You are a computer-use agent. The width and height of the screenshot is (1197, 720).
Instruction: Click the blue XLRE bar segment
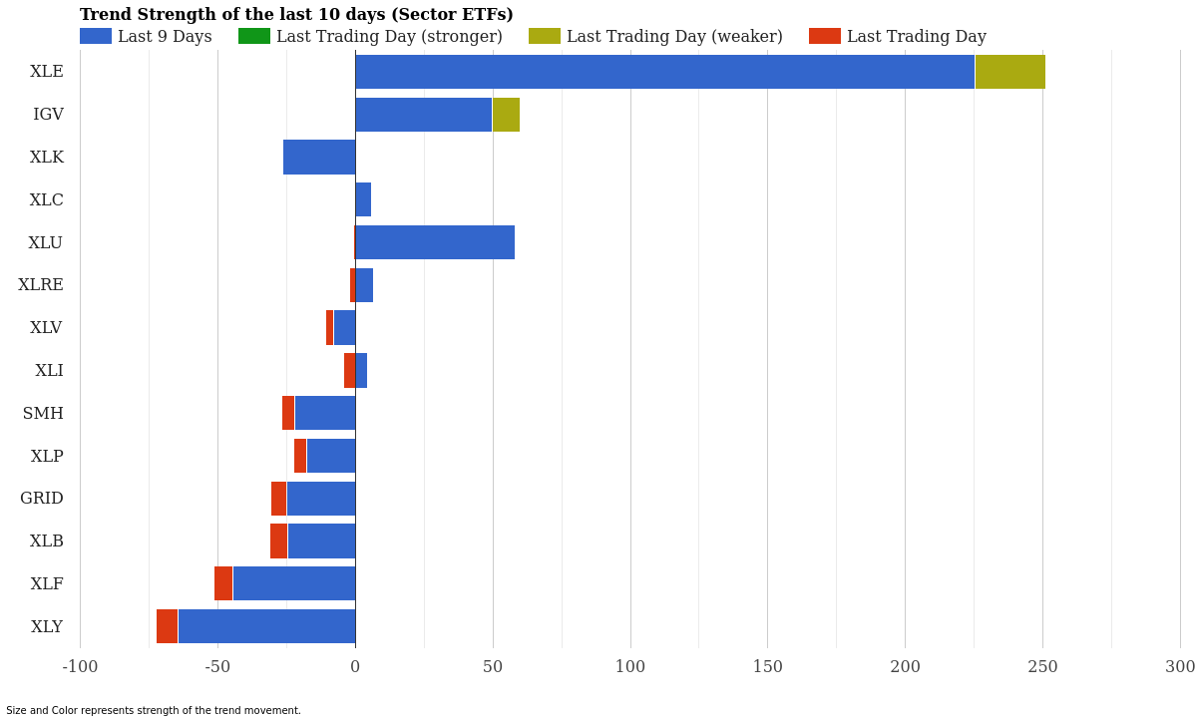coord(364,285)
